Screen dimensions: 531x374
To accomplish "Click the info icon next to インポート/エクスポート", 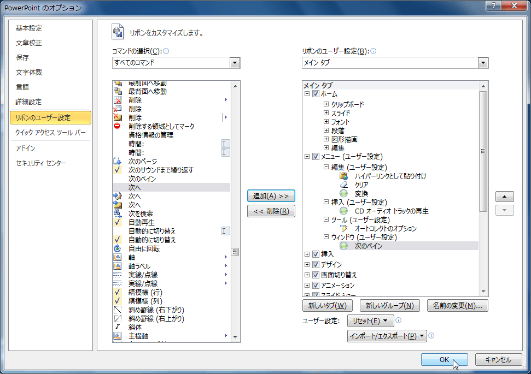I will tap(431, 335).
